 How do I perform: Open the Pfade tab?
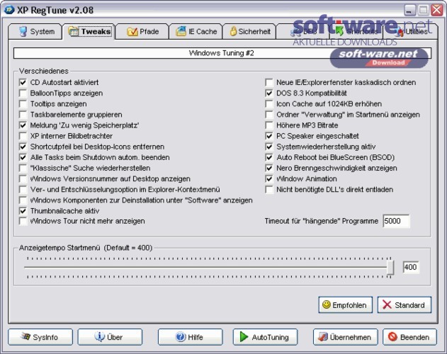(x=142, y=31)
